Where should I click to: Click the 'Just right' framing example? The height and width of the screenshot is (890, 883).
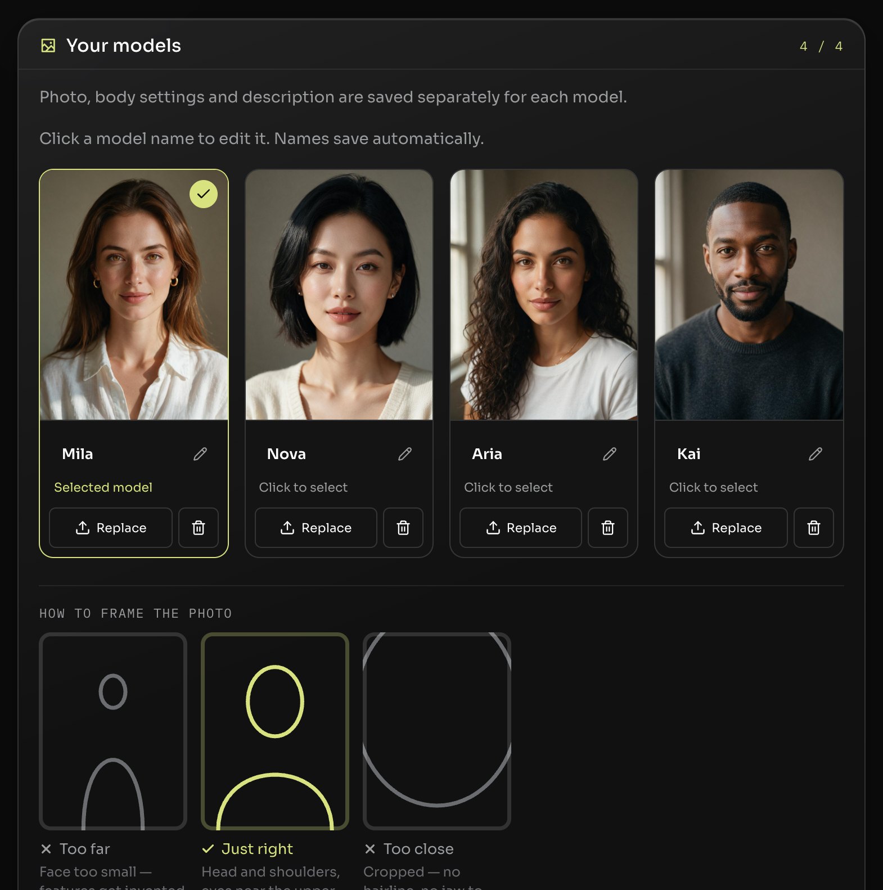(275, 731)
